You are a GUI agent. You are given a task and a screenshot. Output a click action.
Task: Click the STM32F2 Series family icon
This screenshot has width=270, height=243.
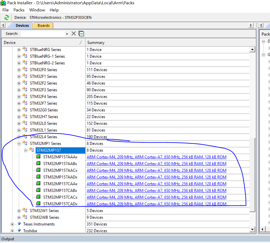pos(25,83)
